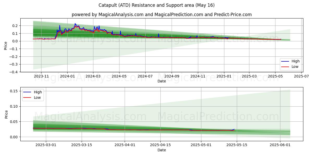313x156 pixels.
Task: Click the '2024-05' date tick label
Action: [119, 76]
